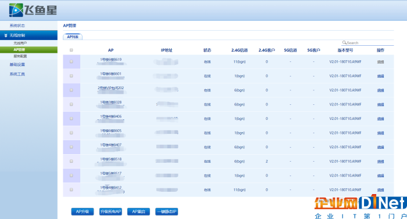407x219 pixels.
Task: Select checkbox for AP 1号楼5楼B518
Action: (72, 161)
